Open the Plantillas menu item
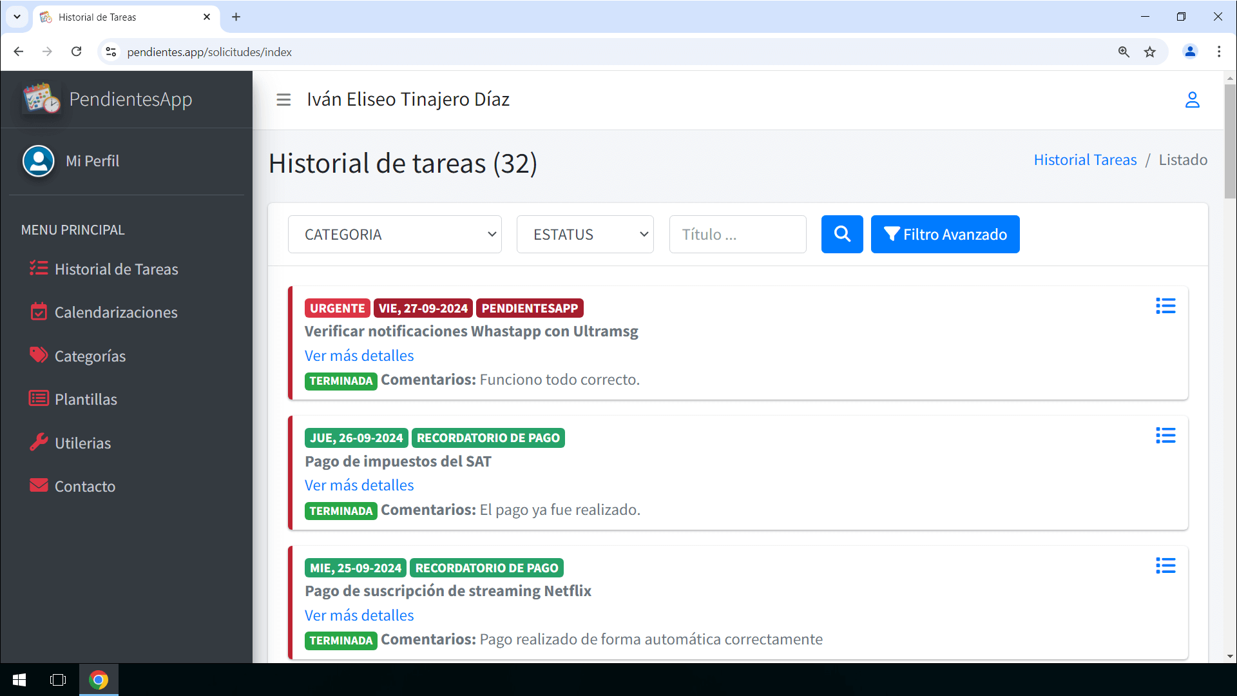The image size is (1237, 696). 86,400
